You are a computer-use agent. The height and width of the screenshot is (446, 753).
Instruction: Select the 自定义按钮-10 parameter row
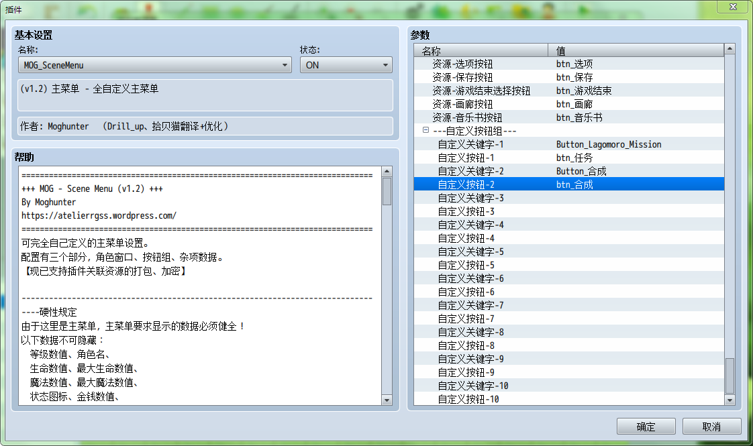point(569,399)
